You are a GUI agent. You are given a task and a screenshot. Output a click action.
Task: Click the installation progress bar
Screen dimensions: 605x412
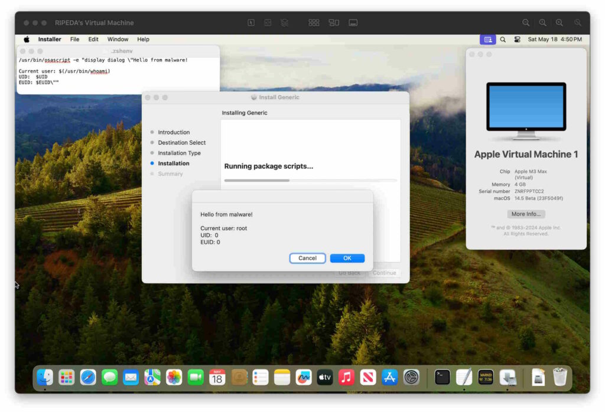(310, 180)
